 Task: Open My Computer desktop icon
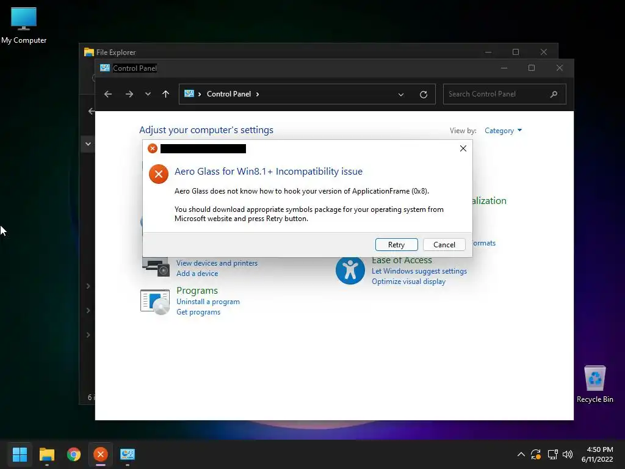click(x=24, y=26)
